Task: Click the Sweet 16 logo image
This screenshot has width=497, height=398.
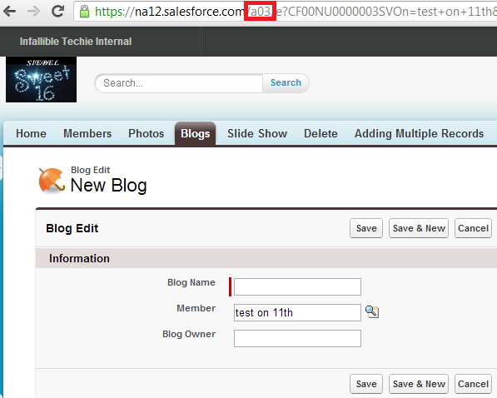Action: [x=41, y=79]
